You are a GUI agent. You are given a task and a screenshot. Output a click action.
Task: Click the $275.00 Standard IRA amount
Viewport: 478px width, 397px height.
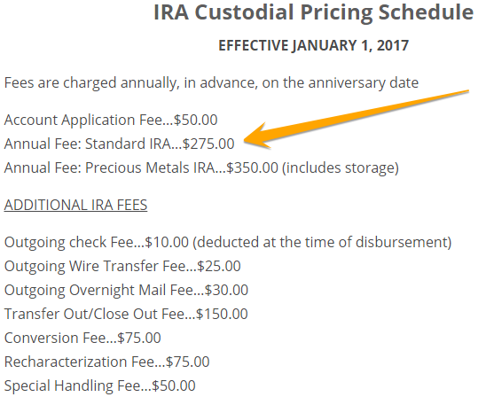click(208, 144)
